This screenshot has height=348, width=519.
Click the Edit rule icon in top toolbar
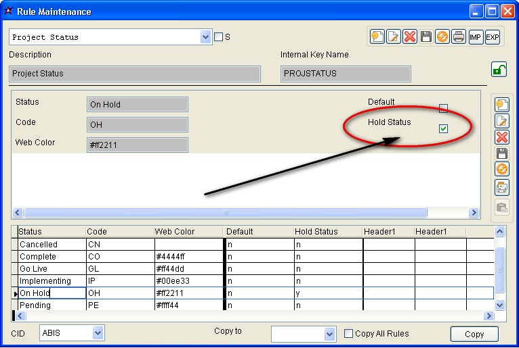[x=394, y=36]
